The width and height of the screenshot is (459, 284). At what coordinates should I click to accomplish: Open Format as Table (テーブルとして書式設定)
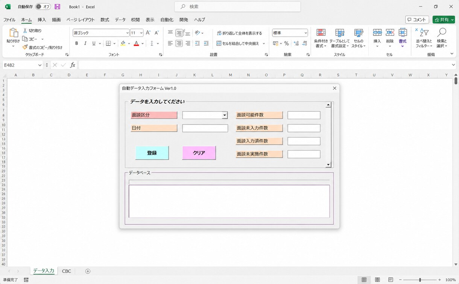[339, 39]
